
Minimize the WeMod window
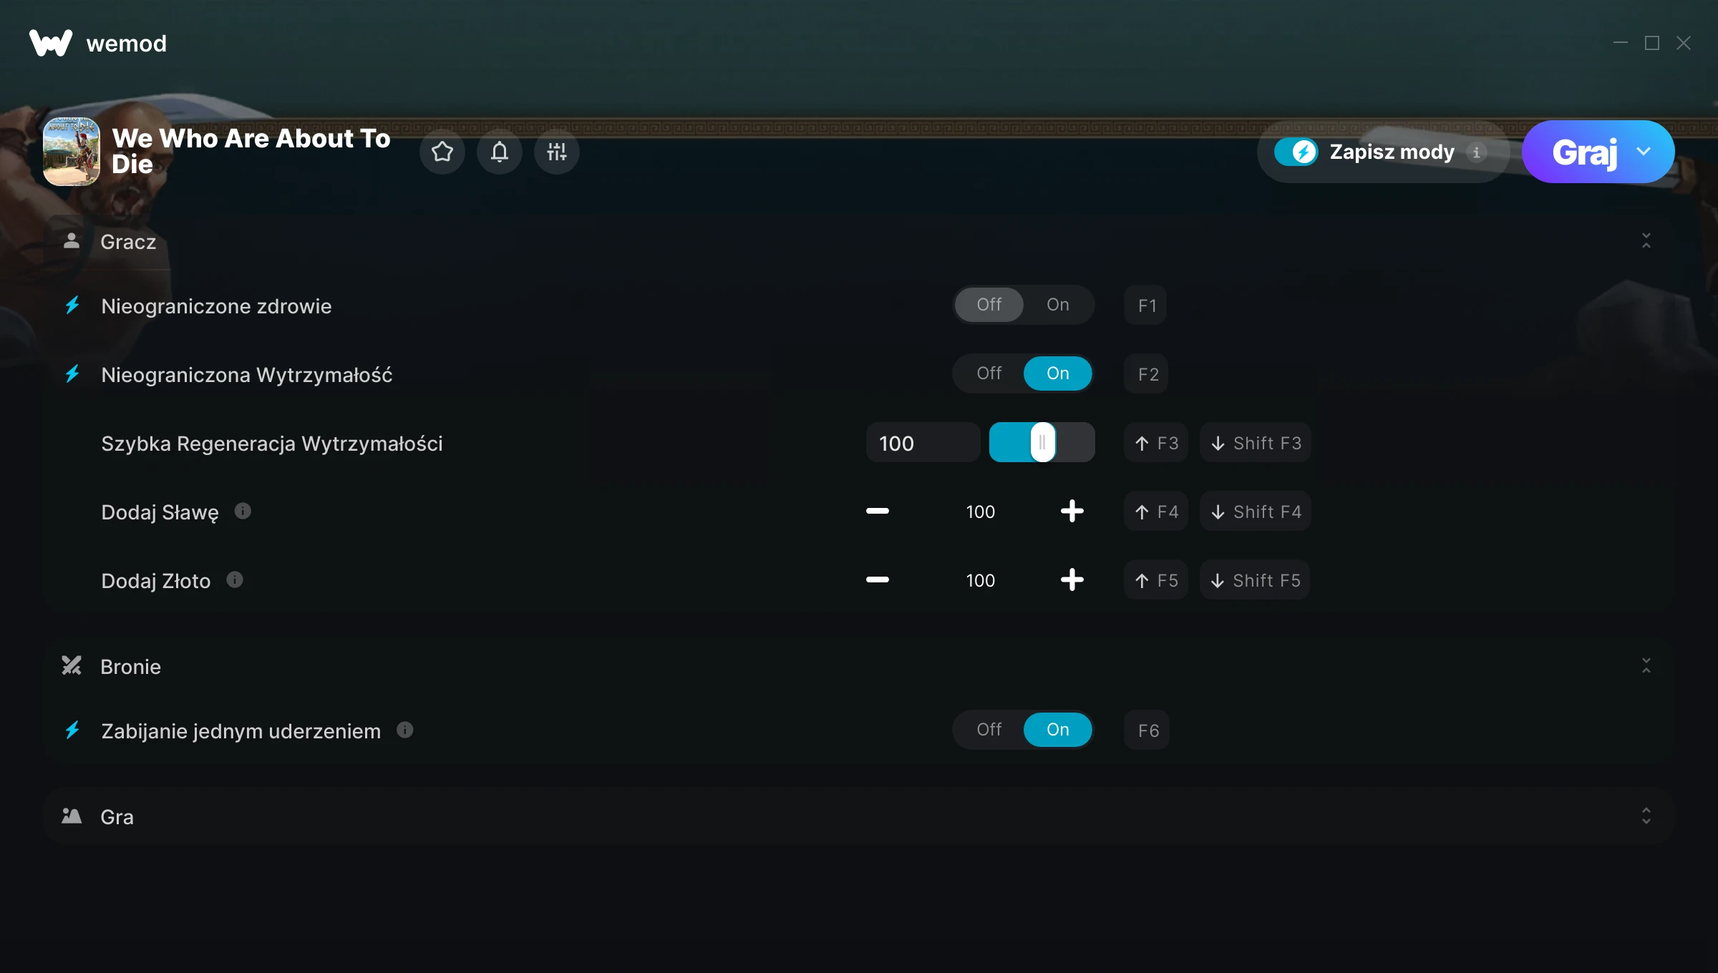coord(1621,44)
